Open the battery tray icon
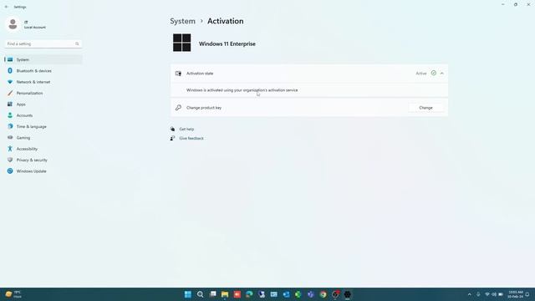Viewport: 535px width, 301px height. click(501, 294)
